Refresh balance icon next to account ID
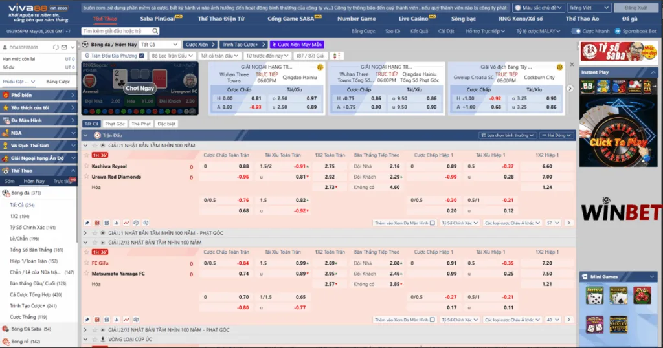 56,47
